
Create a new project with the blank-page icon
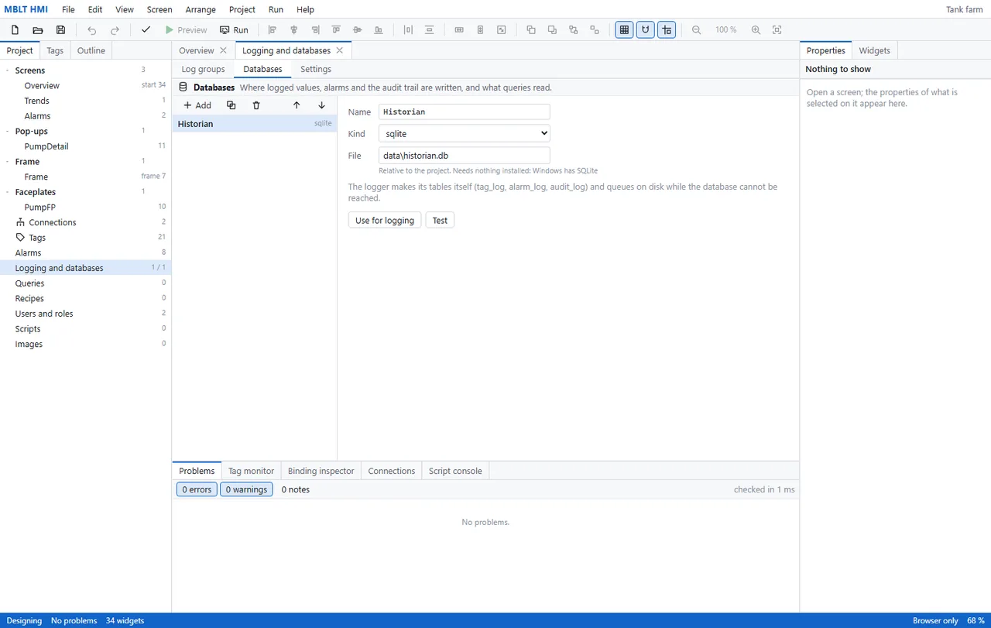(x=15, y=30)
